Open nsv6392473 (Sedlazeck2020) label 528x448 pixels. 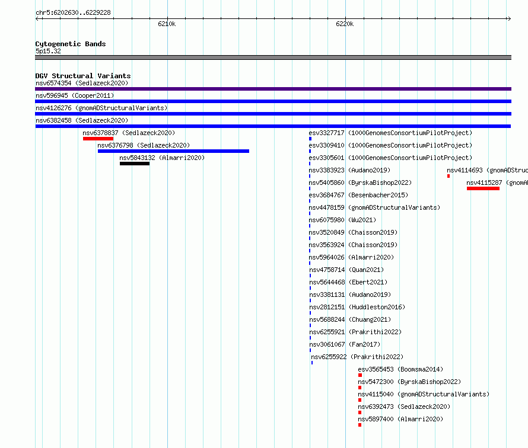[404, 407]
